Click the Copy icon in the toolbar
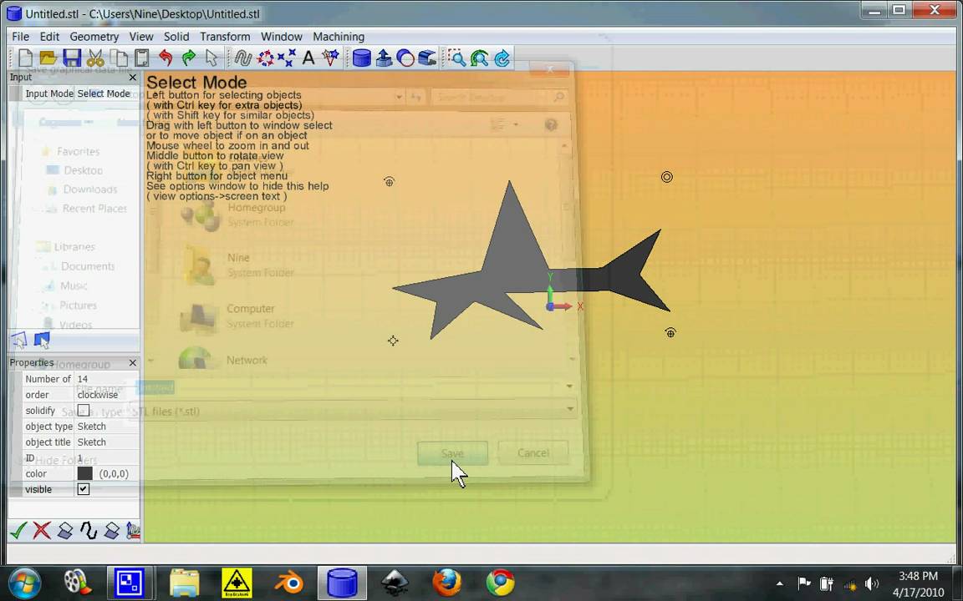This screenshot has width=963, height=601. coord(119,58)
